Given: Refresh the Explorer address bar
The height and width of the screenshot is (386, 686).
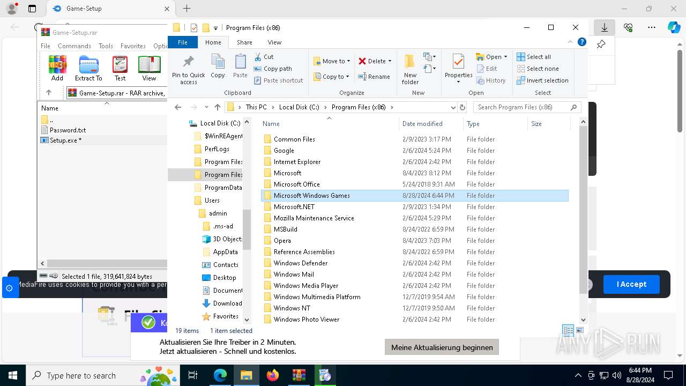Looking at the screenshot, I should pyautogui.click(x=463, y=107).
